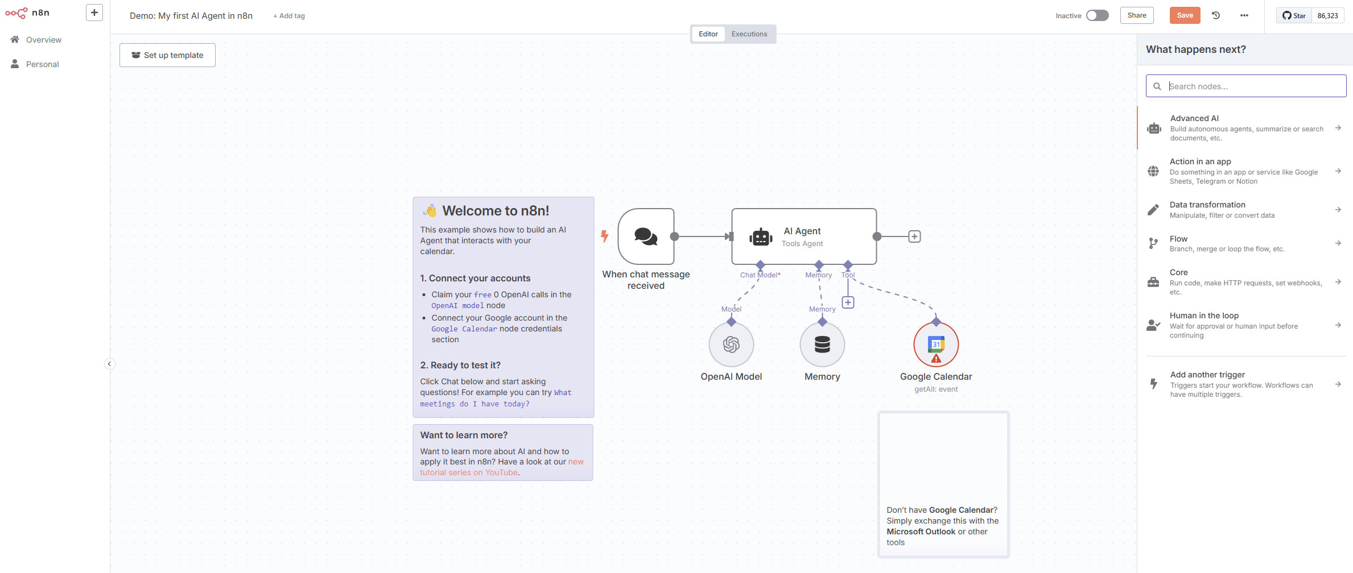The width and height of the screenshot is (1353, 573).
Task: Click the Tools Agent subtitle text
Action: tap(802, 244)
